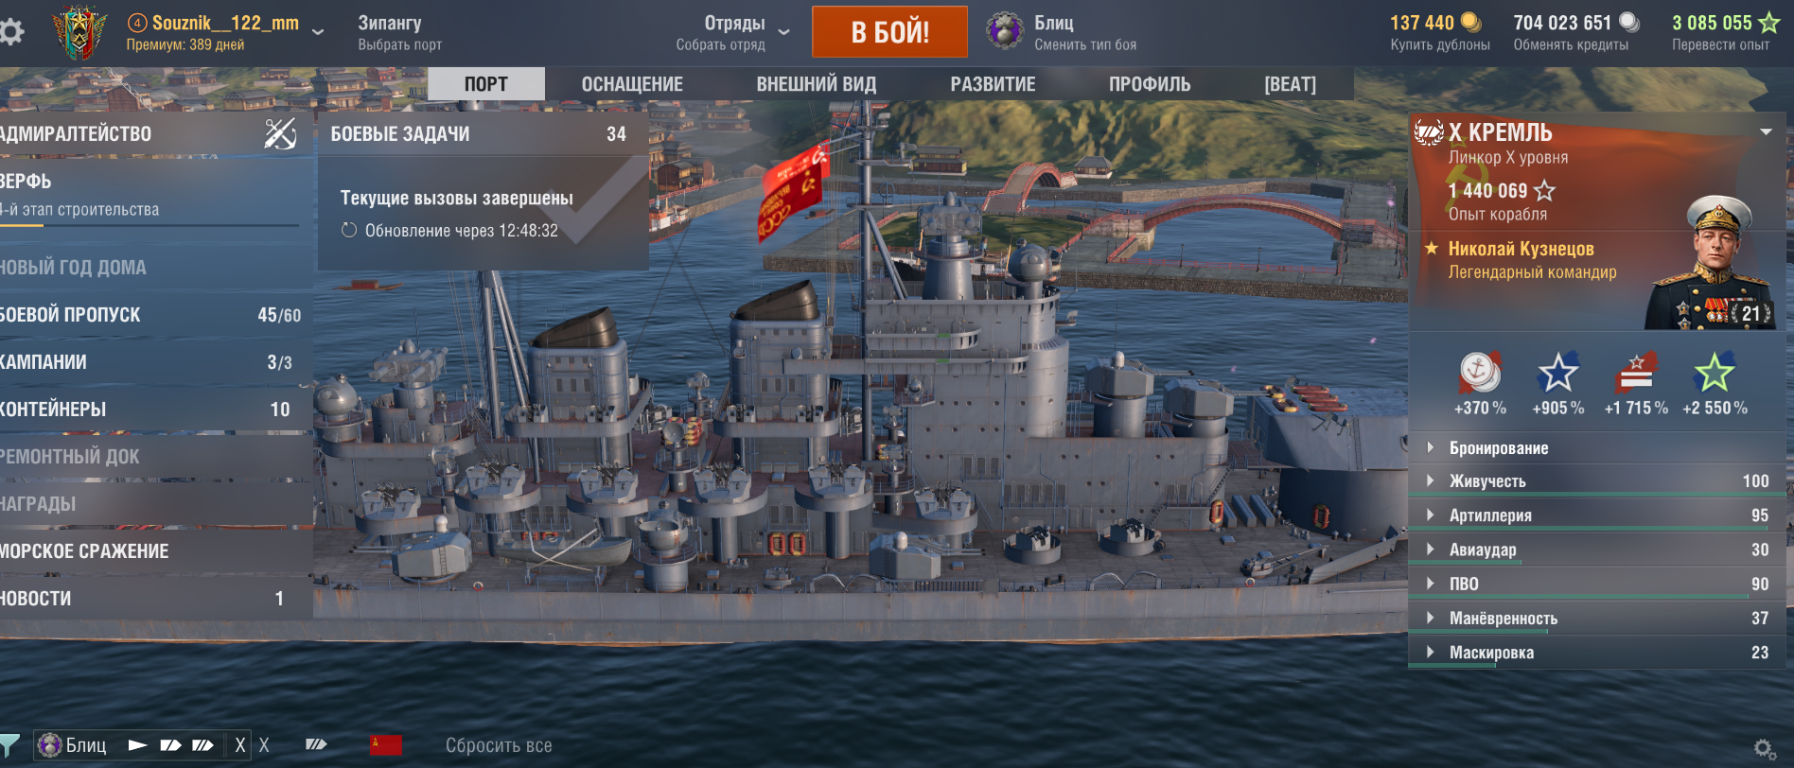The height and width of the screenshot is (768, 1794).
Task: Click the doubloons coin icon
Action: point(1470,22)
